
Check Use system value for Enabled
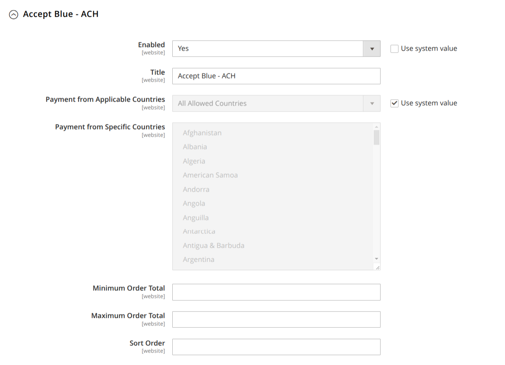coord(395,49)
